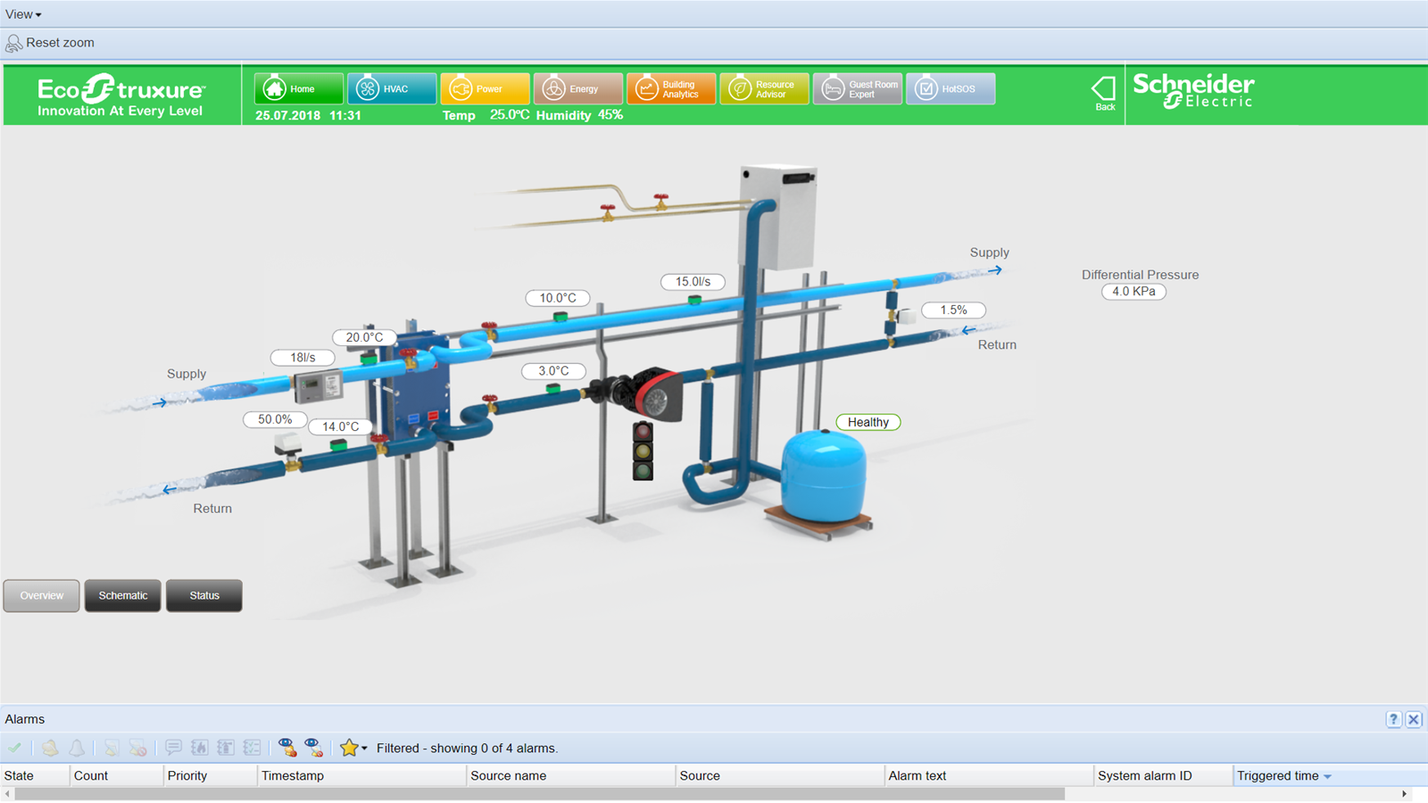Screen dimensions: 1428x803
Task: Open the View menu
Action: tap(23, 14)
